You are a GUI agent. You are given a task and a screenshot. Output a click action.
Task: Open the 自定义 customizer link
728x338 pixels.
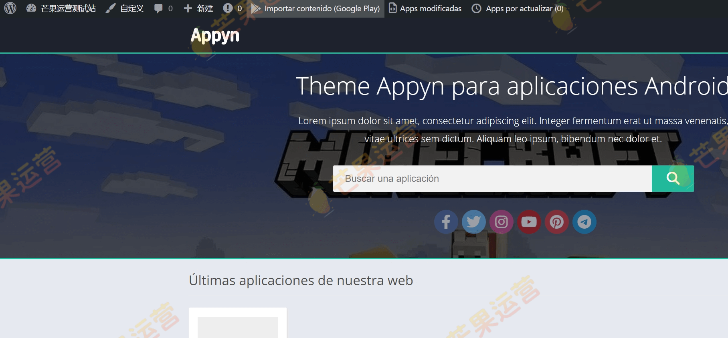coord(125,8)
